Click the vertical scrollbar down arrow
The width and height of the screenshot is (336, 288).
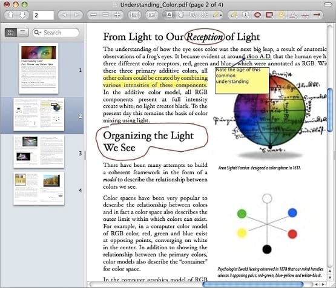(x=330, y=278)
